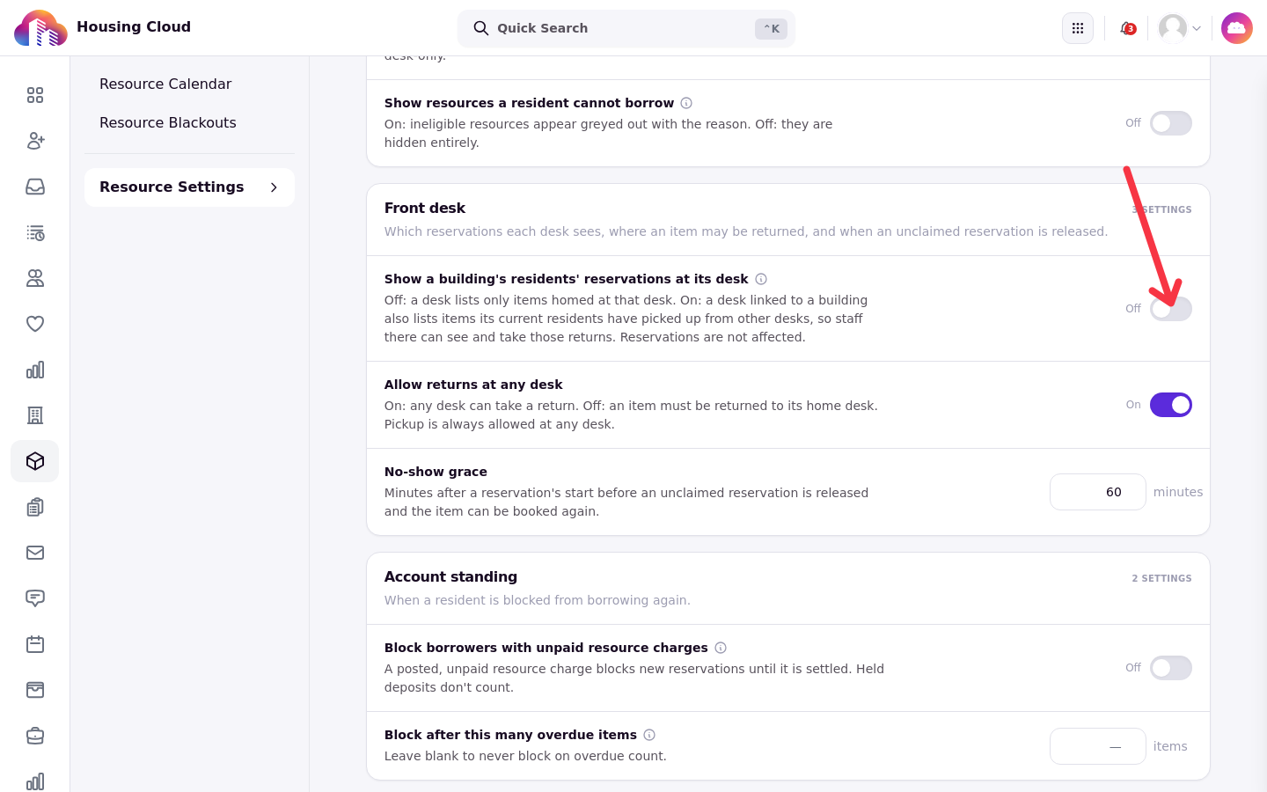The image size is (1267, 792).
Task: Select Resource Settings menu item
Action: tap(189, 187)
